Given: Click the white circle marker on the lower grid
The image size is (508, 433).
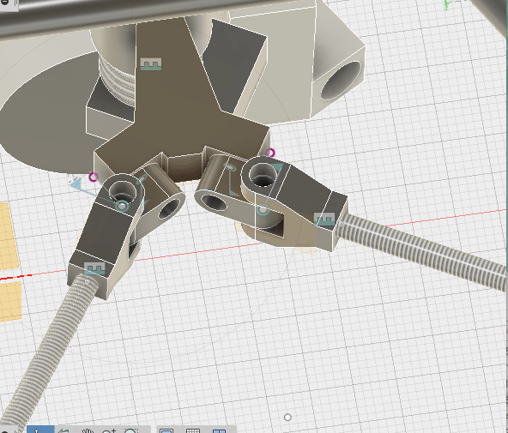Looking at the screenshot, I should click(287, 418).
